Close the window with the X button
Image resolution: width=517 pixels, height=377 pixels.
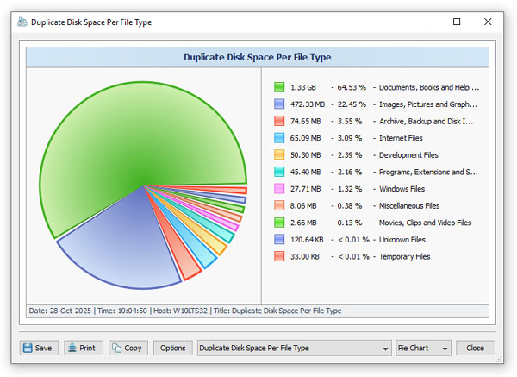tap(488, 22)
